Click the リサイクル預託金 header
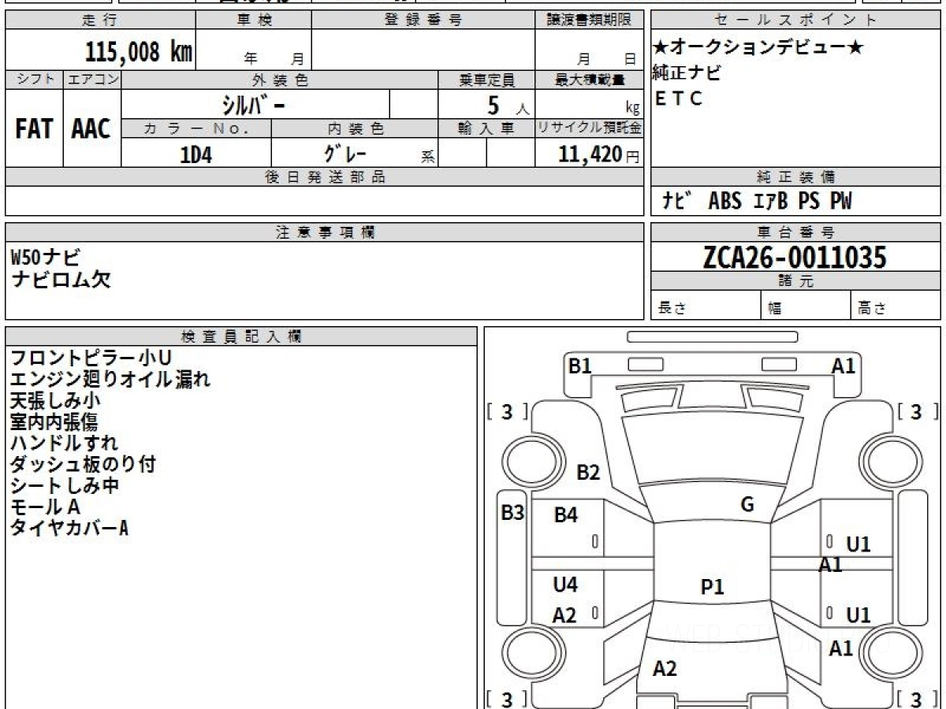 pos(590,128)
